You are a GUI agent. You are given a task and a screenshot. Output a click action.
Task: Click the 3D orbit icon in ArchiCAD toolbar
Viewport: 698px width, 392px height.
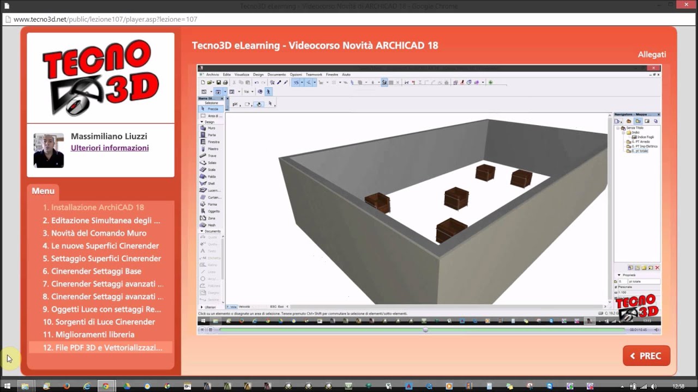pos(260,91)
